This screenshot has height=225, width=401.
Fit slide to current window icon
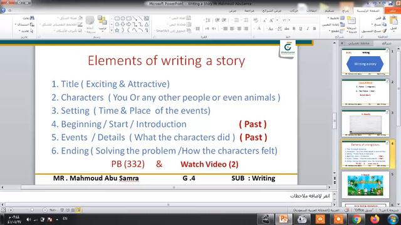click(3, 210)
